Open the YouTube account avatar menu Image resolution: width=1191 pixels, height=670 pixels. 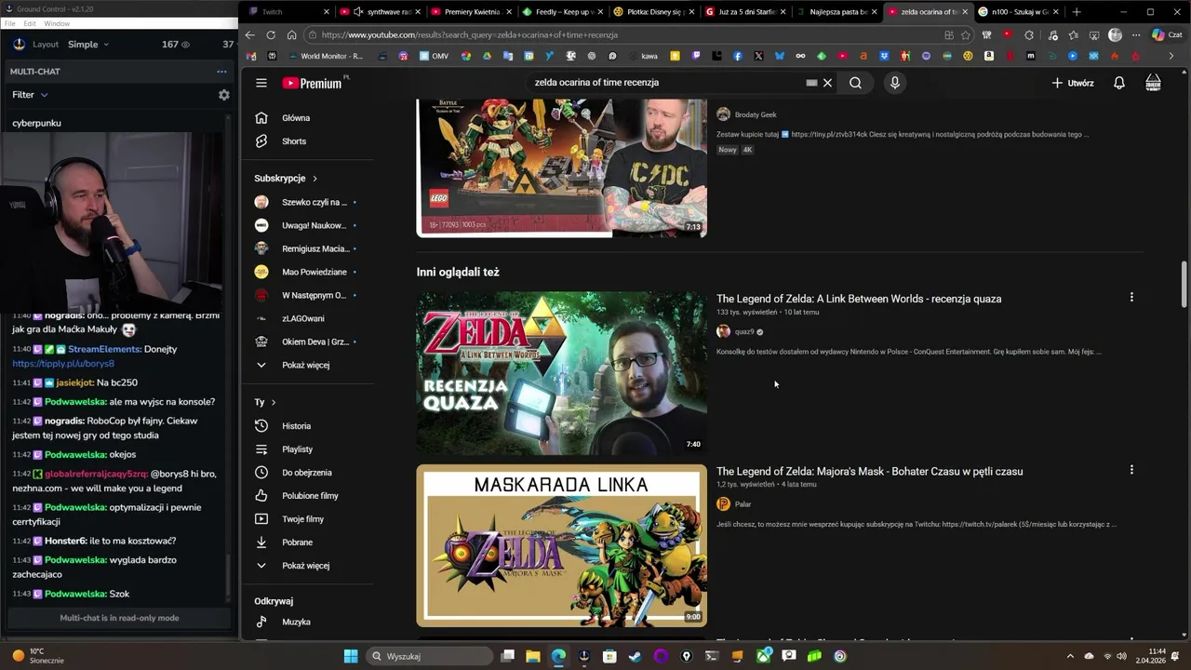[1153, 83]
